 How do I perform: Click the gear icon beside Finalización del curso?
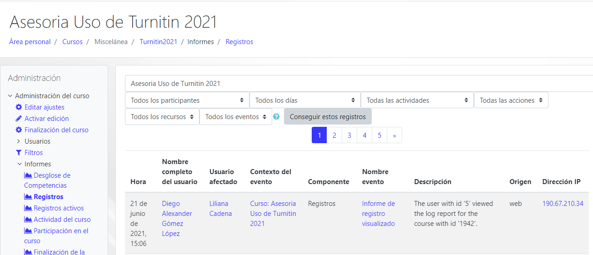(19, 130)
